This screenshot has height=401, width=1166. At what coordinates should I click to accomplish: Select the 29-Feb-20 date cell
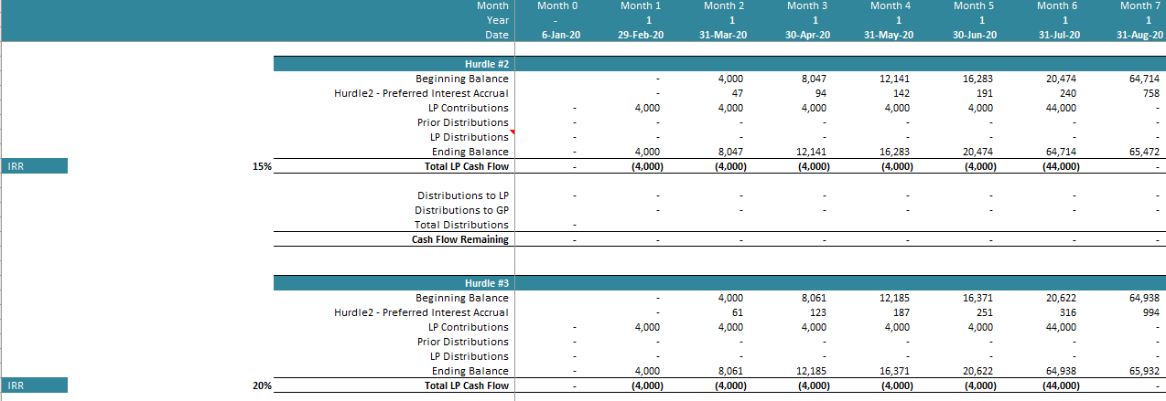pyautogui.click(x=641, y=35)
